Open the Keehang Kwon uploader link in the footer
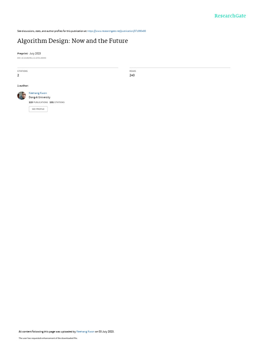The width and height of the screenshot is (259, 346). (x=85, y=331)
